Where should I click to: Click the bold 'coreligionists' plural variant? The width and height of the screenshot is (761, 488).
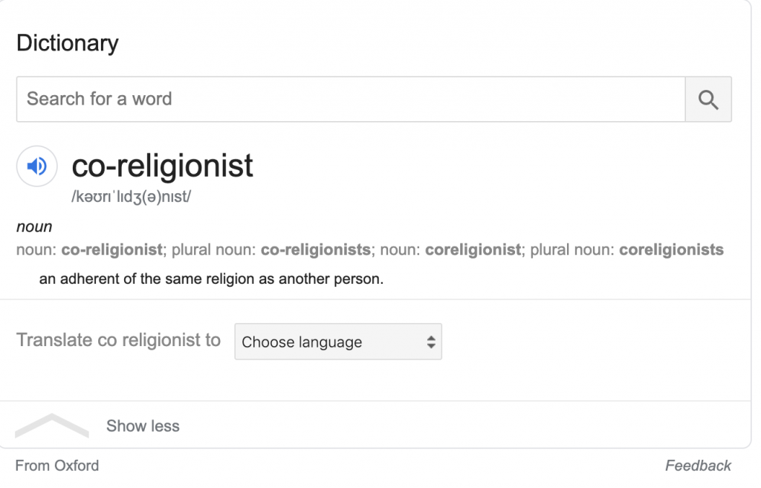(x=671, y=250)
